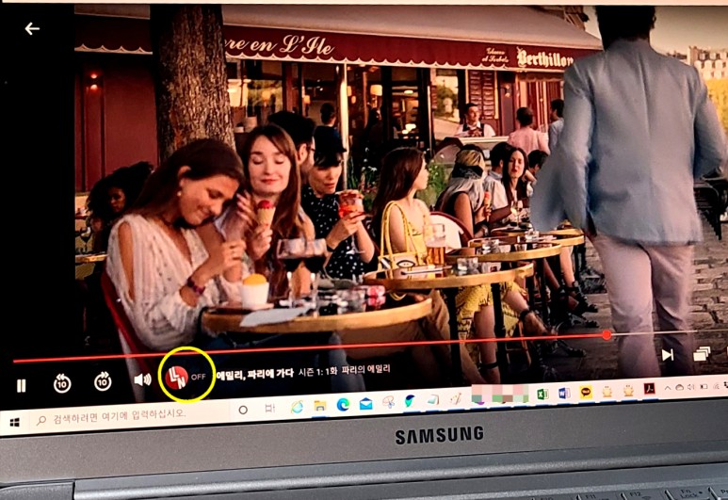
Task: Click the episode title text 파리의 에밀리
Action: pyautogui.click(x=365, y=370)
